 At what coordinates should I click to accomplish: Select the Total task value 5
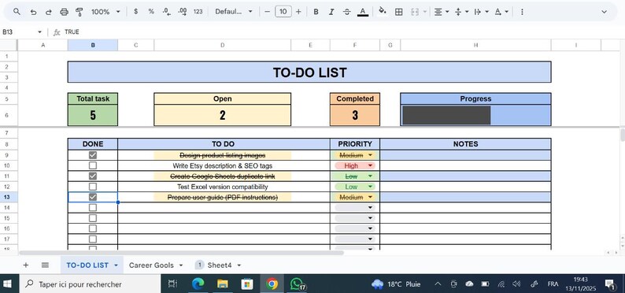(x=93, y=115)
